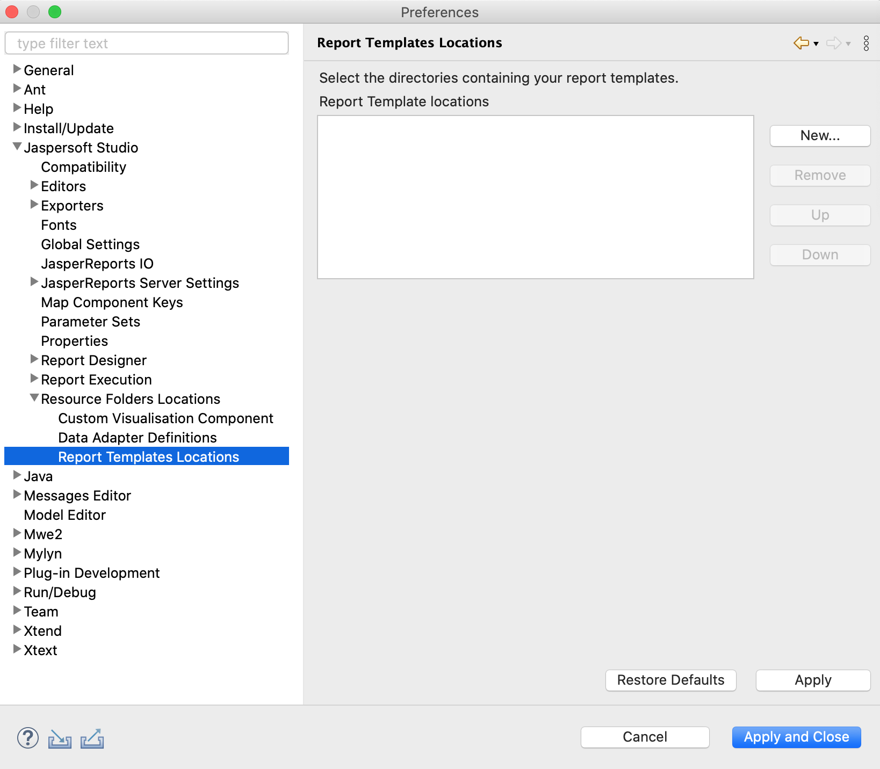Expand the Install/Update node
This screenshot has width=880, height=769.
(17, 127)
